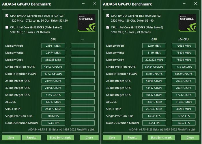
Task: Click the 85434 GFLOPS GPU result
Action: 154,67
